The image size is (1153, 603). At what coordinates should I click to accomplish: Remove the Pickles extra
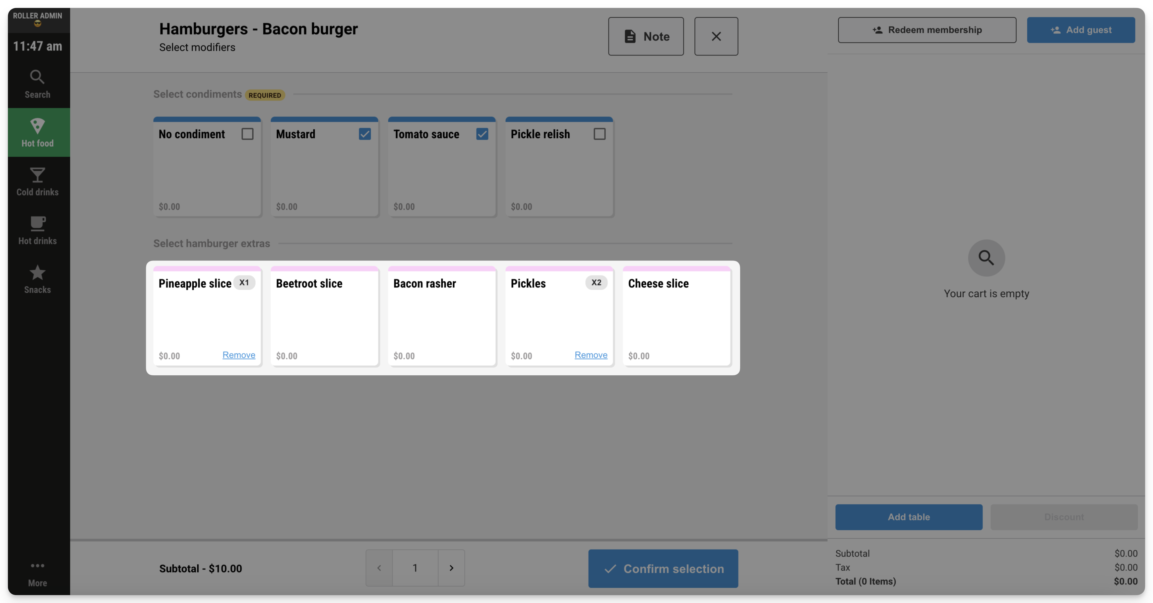click(591, 355)
